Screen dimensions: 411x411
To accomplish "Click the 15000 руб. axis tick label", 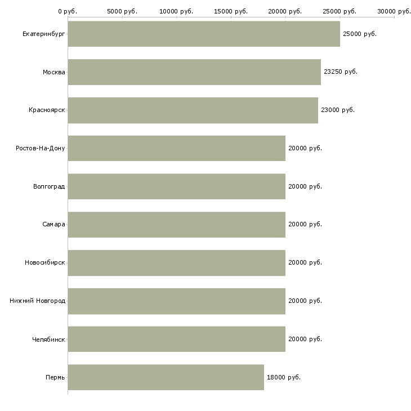I will (231, 11).
